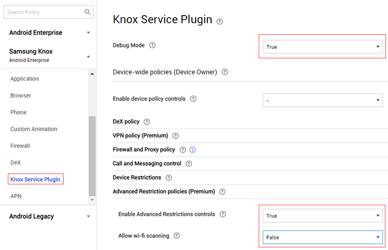Select Firewall in the sidebar list

point(20,146)
